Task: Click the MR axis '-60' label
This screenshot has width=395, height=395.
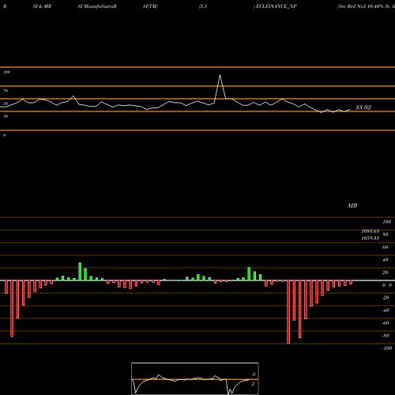Action: point(386,323)
